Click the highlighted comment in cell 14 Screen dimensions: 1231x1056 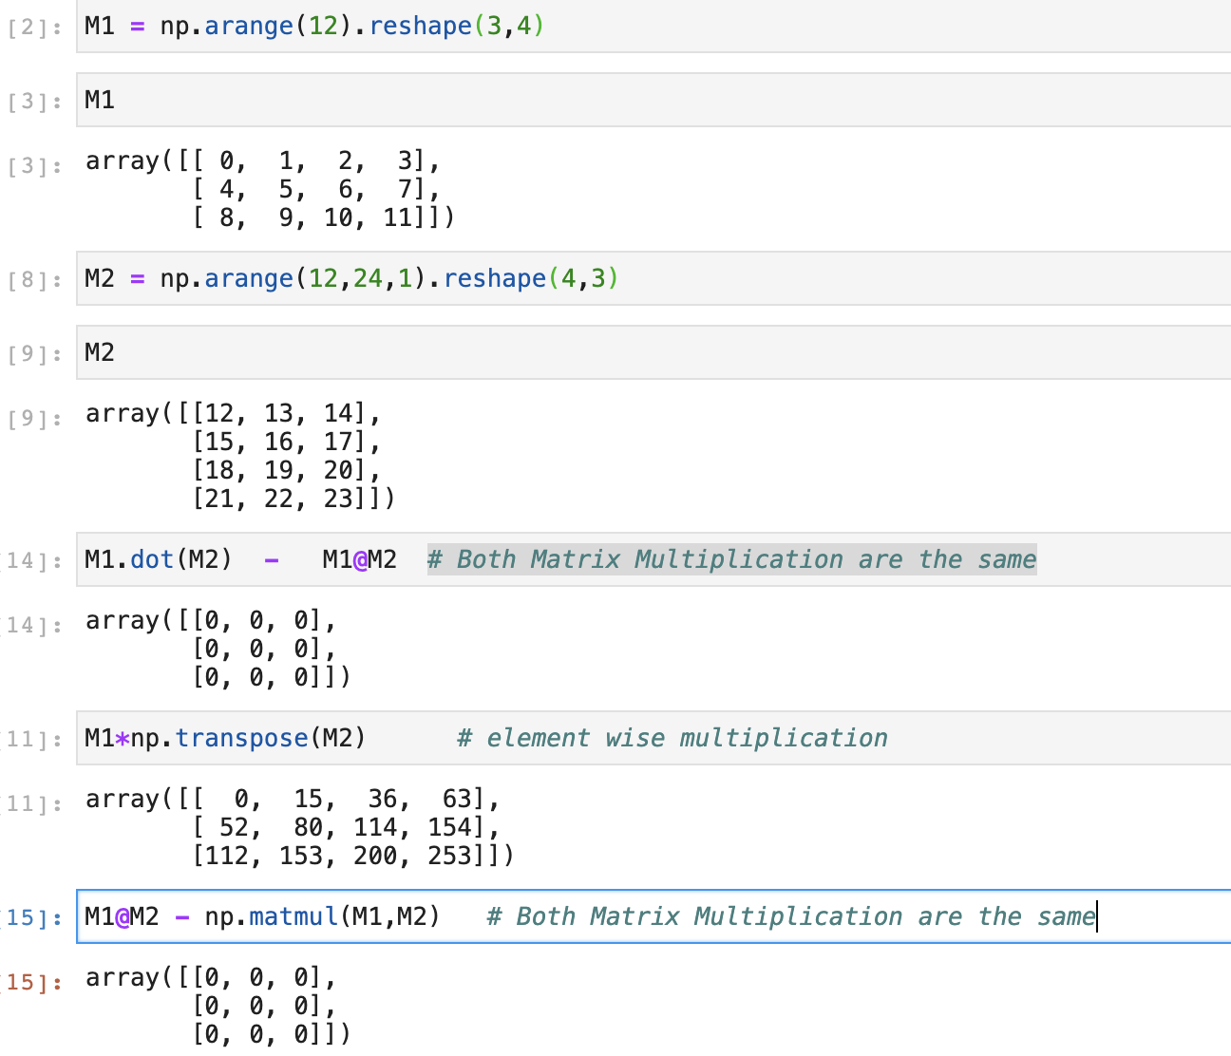(731, 559)
